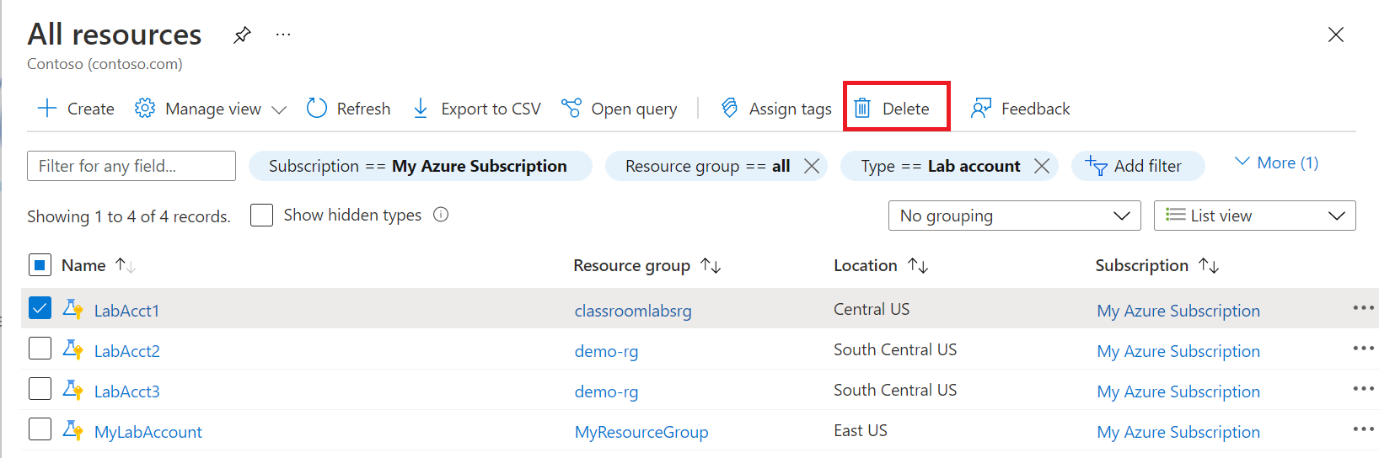The height and width of the screenshot is (458, 1379).
Task: Open subscription link in LabAcct1 row
Action: pyautogui.click(x=1178, y=311)
